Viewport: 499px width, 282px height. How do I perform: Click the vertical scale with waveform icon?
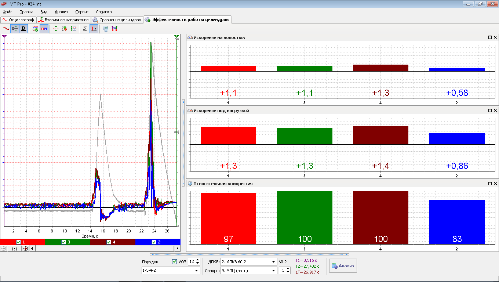(x=73, y=29)
